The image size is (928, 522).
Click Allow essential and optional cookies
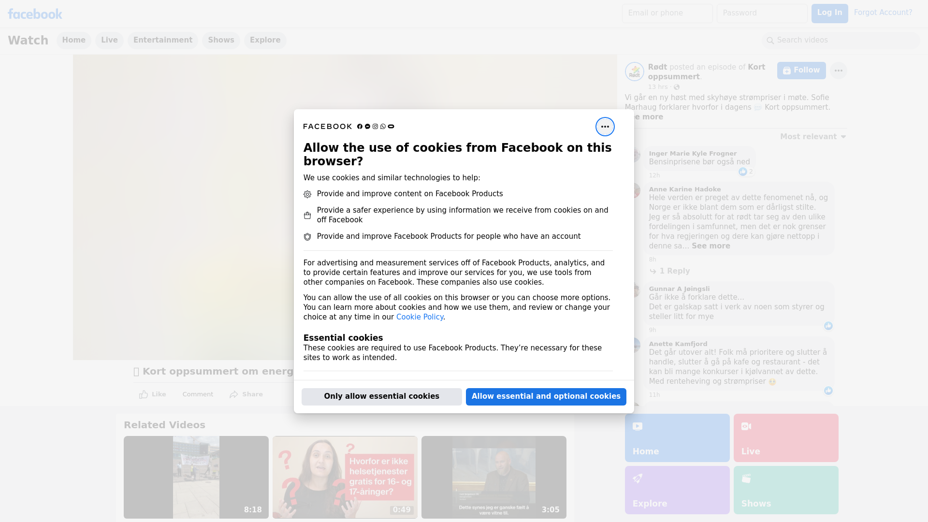[x=546, y=396]
